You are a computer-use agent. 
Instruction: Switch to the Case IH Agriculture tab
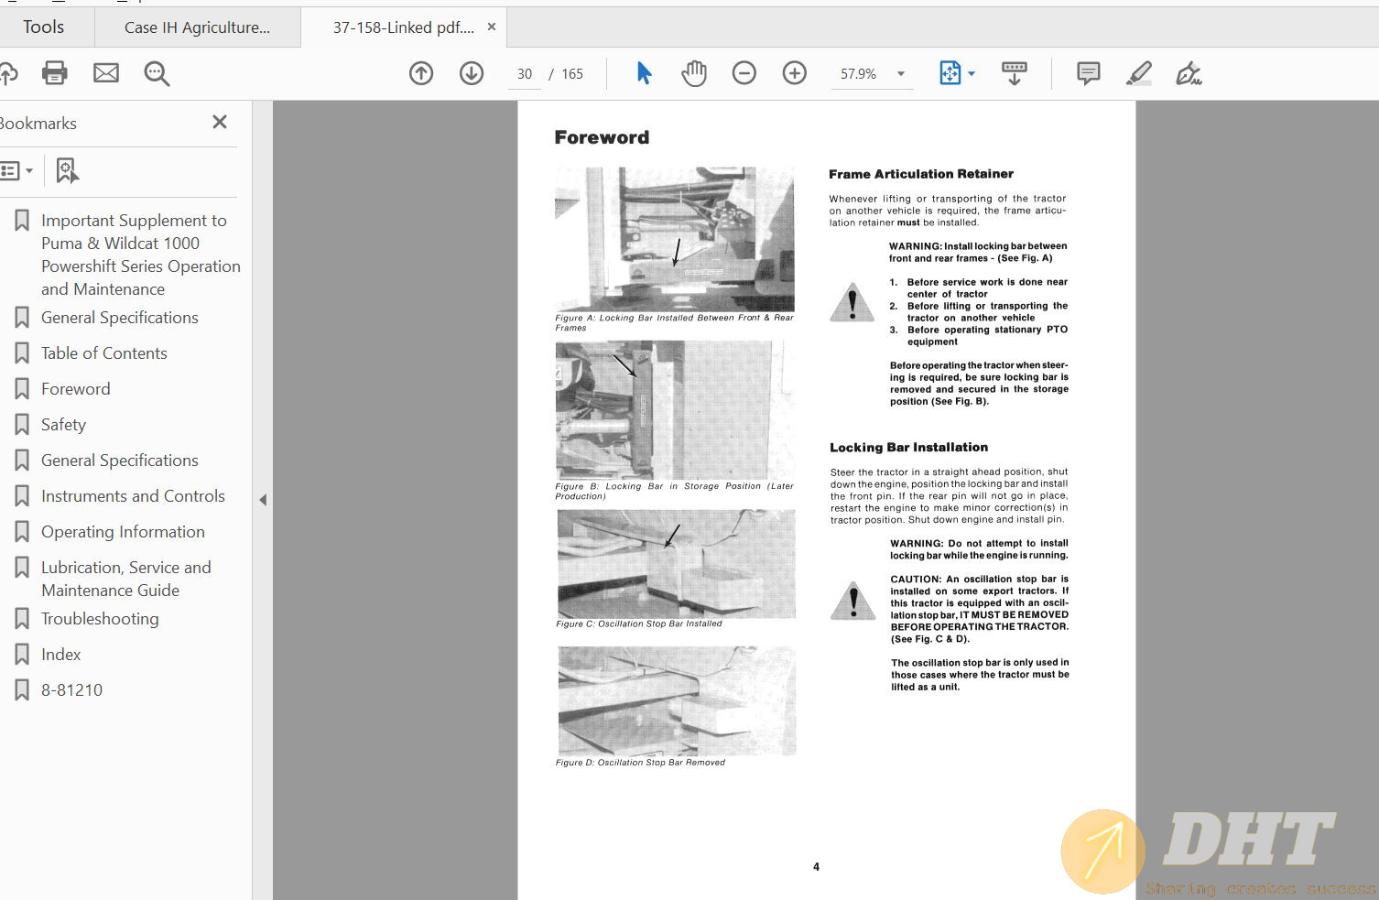pyautogui.click(x=197, y=27)
